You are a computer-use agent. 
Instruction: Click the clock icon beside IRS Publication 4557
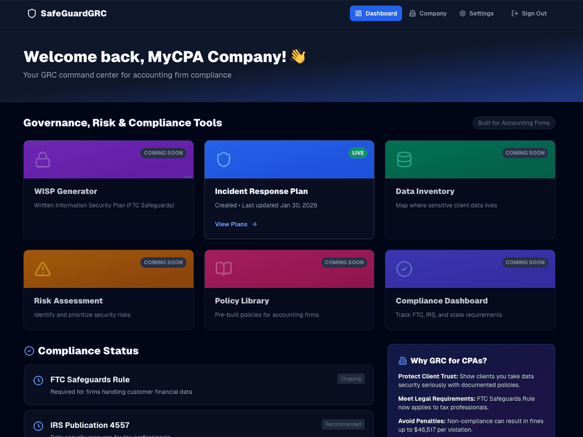point(38,426)
